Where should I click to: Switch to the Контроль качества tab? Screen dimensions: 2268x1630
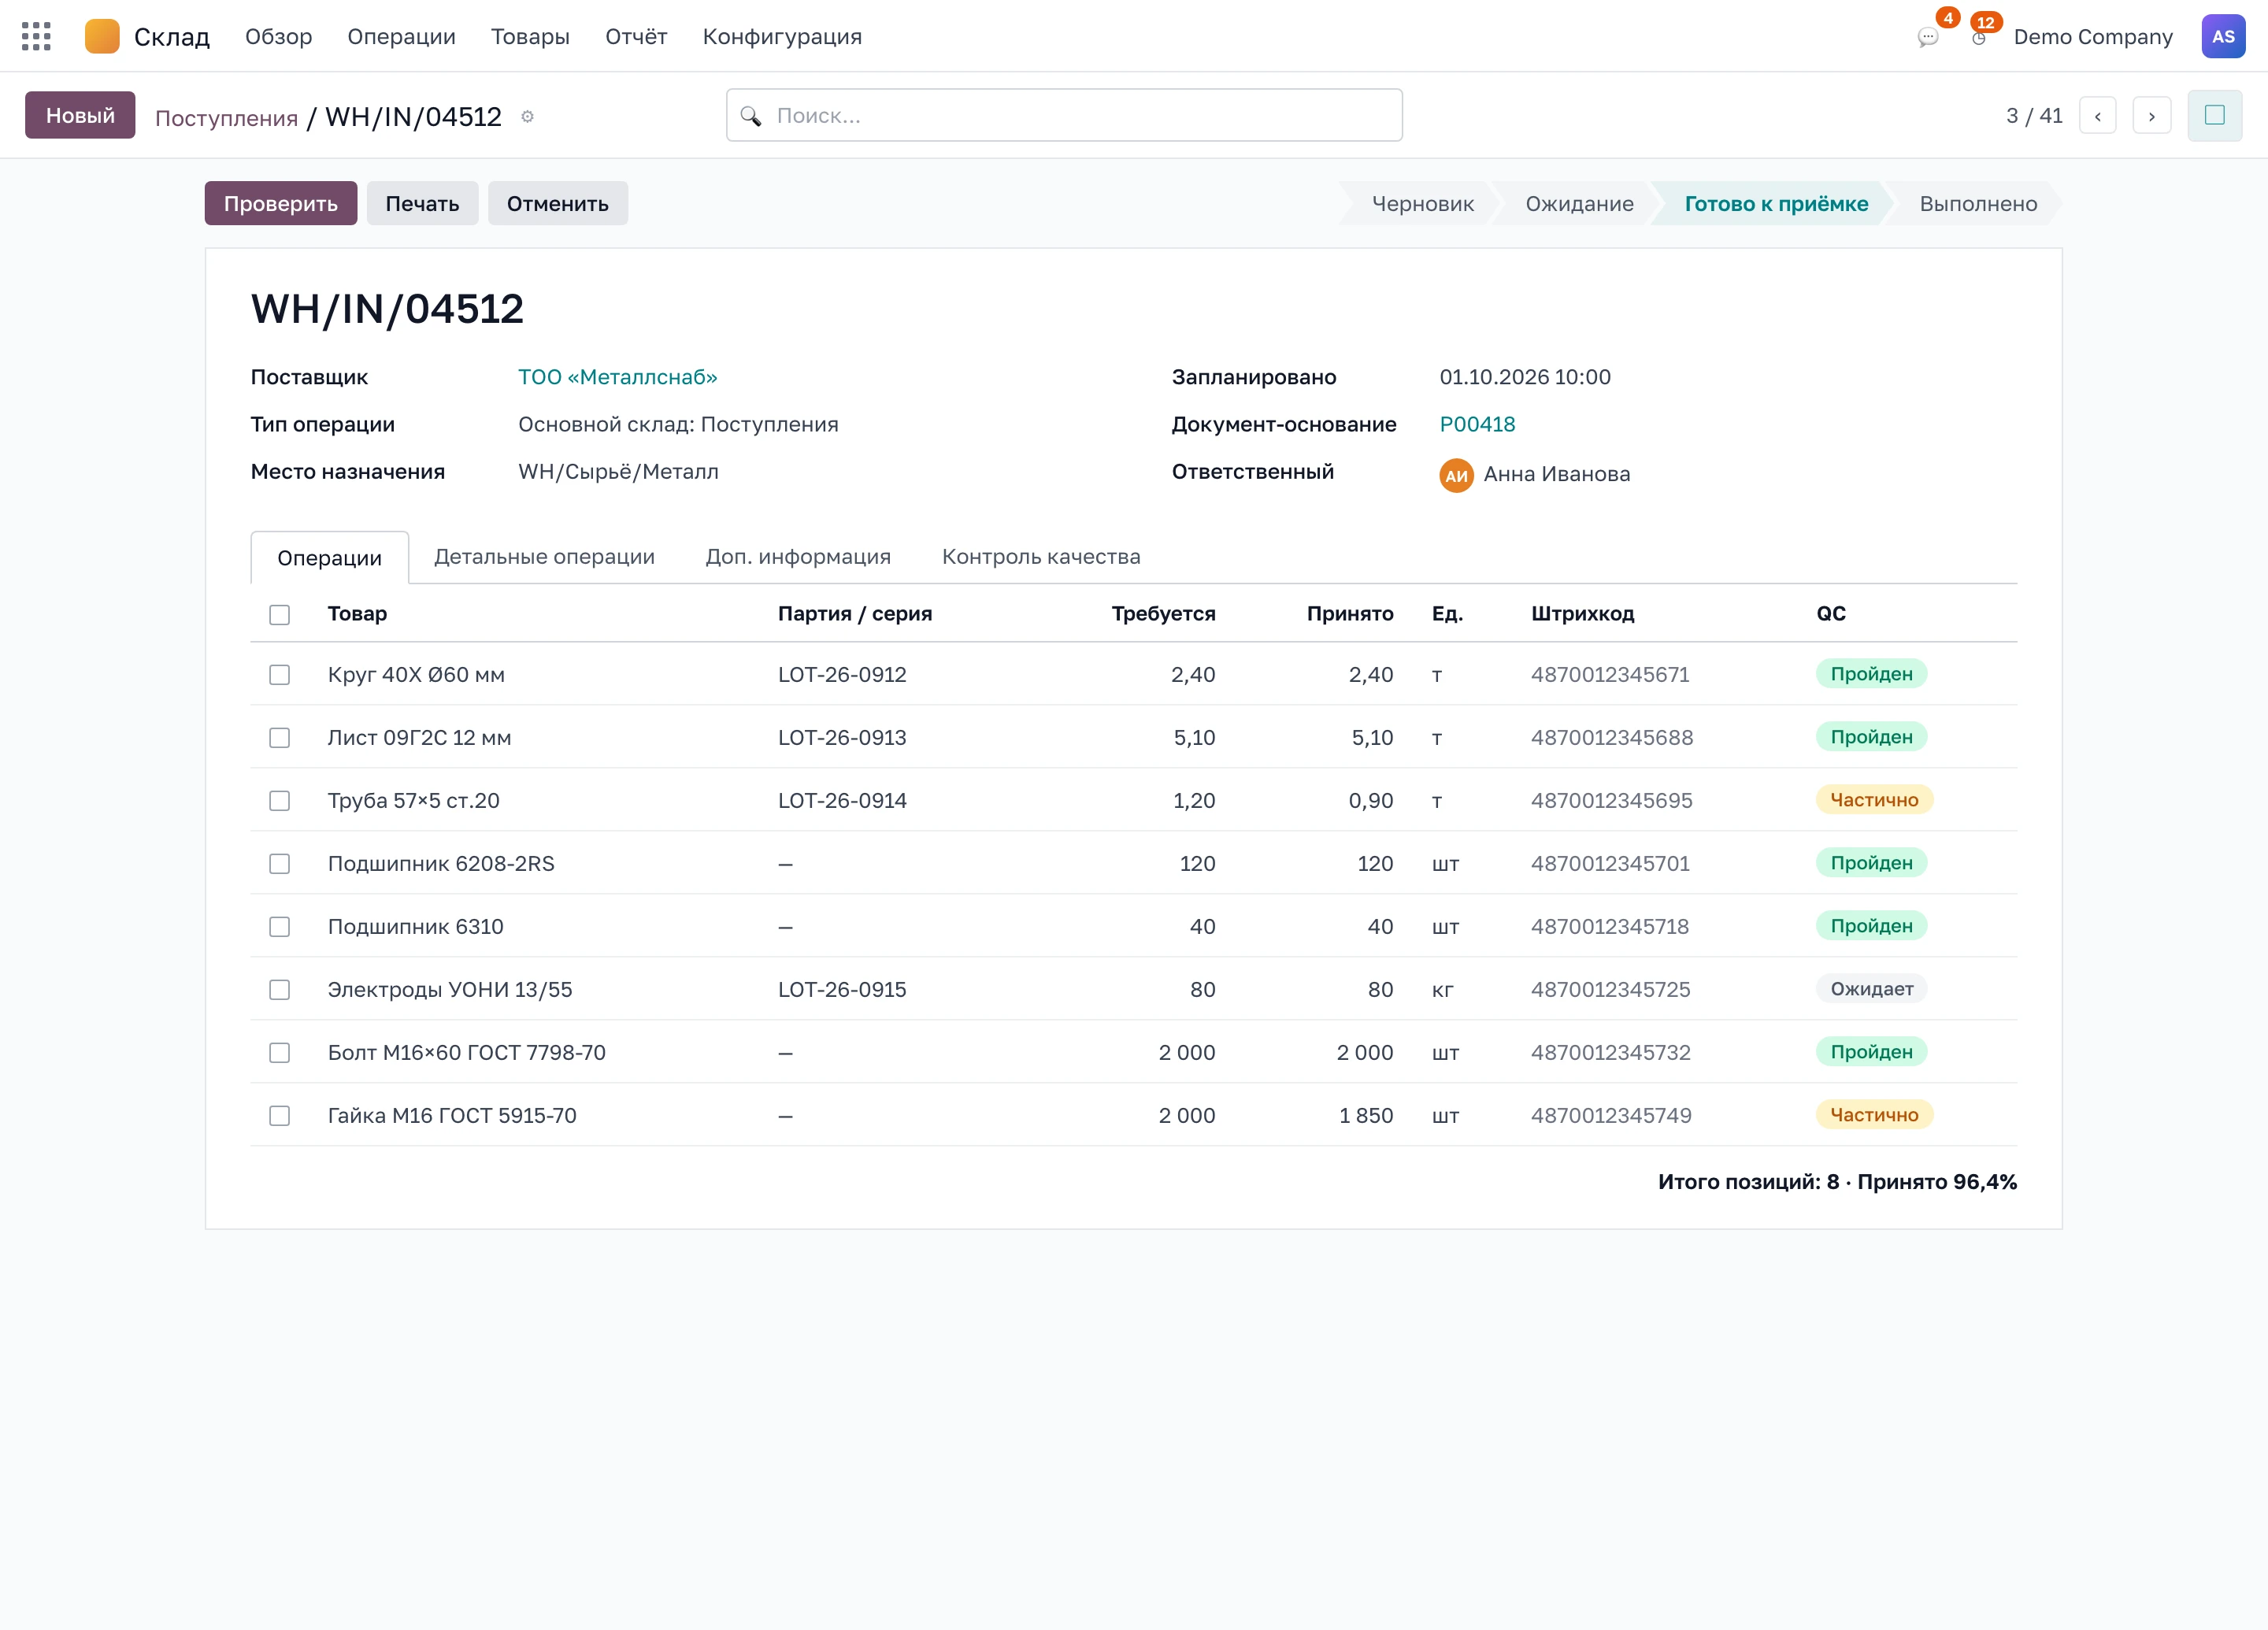1041,557
